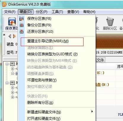Open the New Virtual Disk File submenu arrow

[92, 112]
